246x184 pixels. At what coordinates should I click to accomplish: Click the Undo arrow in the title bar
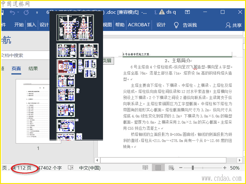[13, 12]
